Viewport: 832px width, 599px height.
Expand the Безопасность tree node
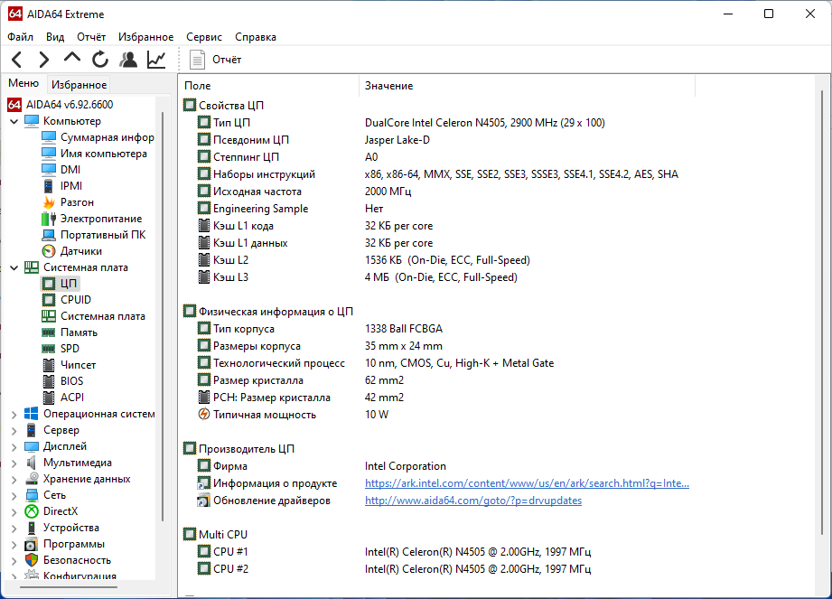(14, 561)
